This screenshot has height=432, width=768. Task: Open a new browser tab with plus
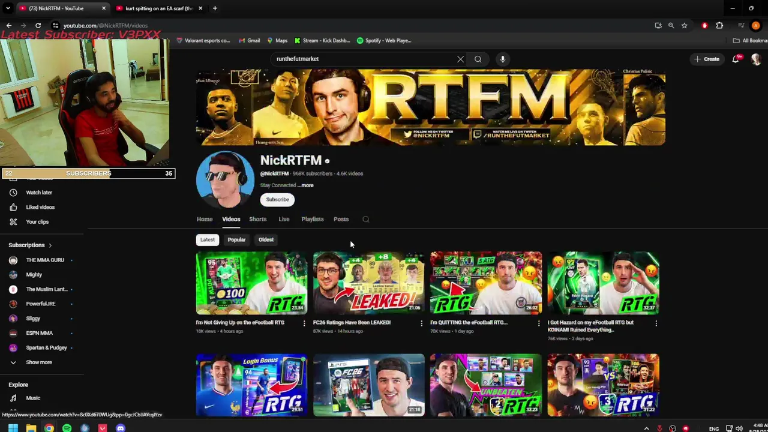tap(215, 8)
